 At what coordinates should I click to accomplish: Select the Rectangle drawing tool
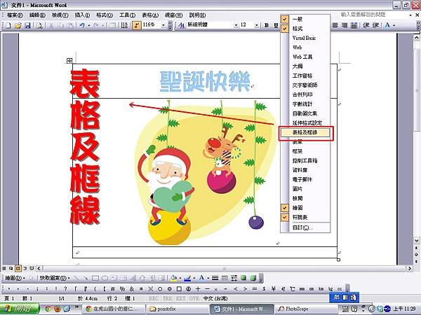click(95, 278)
